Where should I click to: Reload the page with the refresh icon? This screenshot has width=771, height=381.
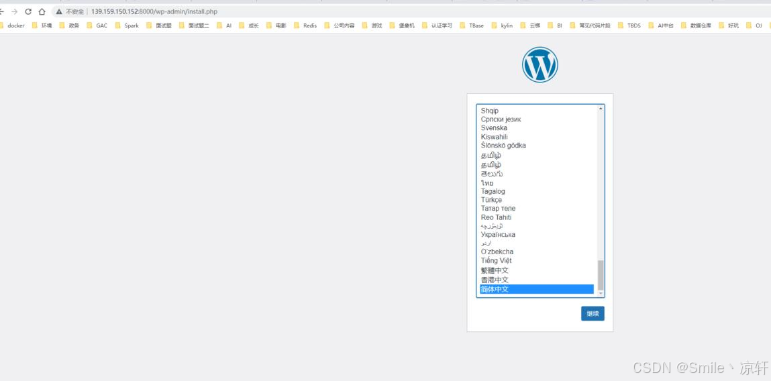(28, 11)
